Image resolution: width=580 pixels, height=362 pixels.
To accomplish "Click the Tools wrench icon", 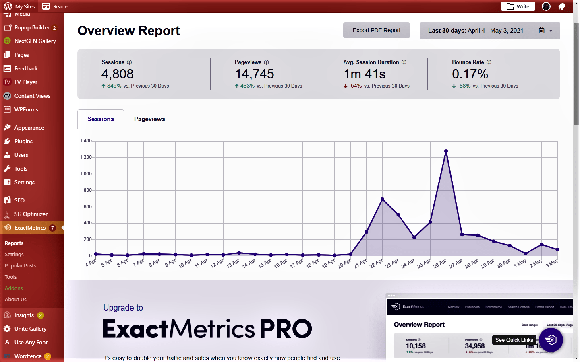I will pos(7,169).
